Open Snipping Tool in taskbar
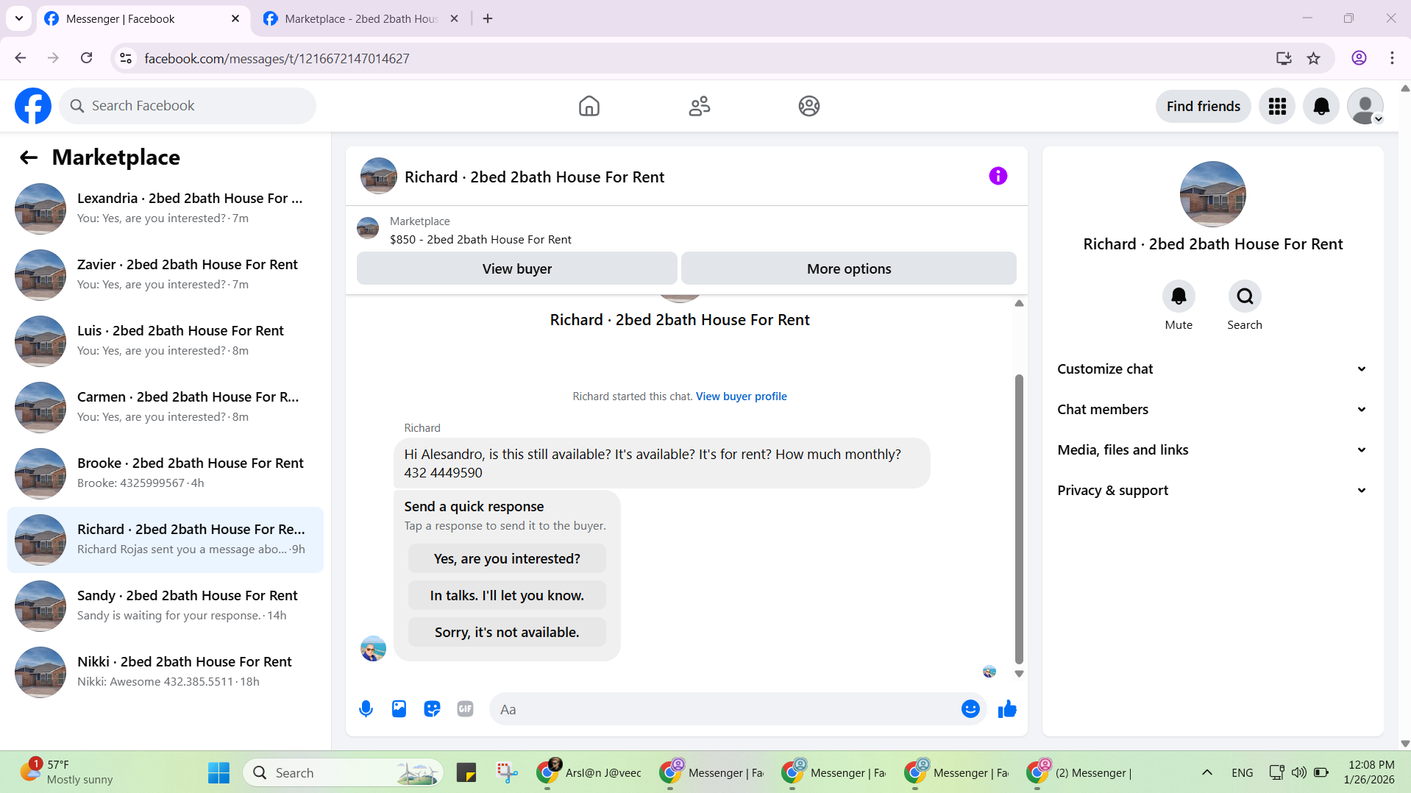The width and height of the screenshot is (1411, 793). pyautogui.click(x=507, y=772)
